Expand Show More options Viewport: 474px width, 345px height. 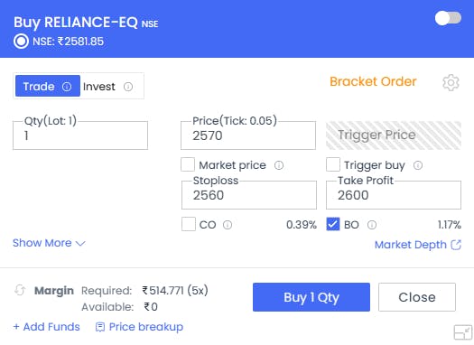point(49,243)
